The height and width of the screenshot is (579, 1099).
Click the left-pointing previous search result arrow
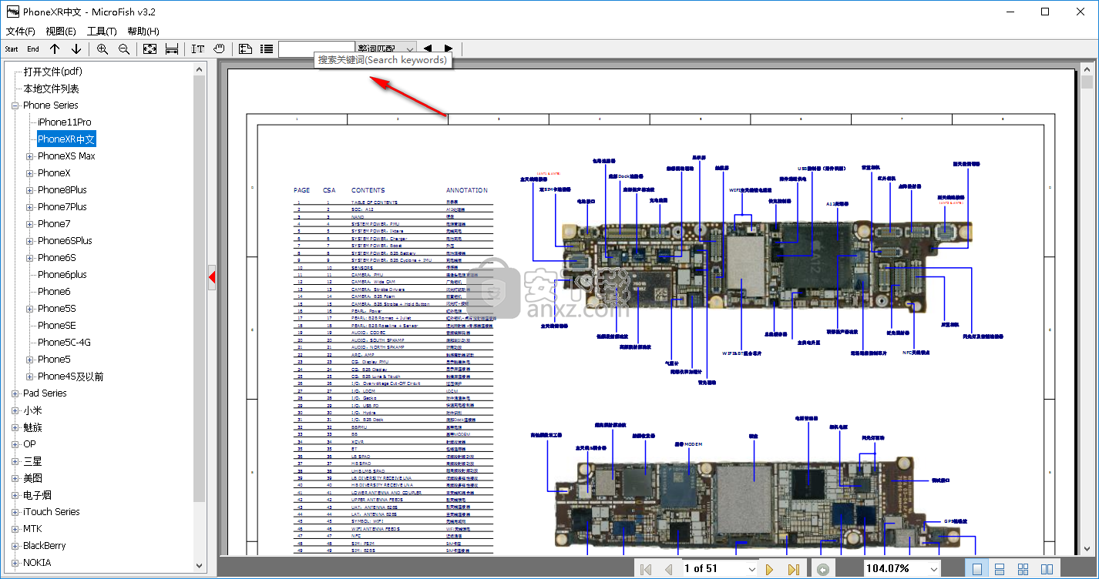click(428, 49)
